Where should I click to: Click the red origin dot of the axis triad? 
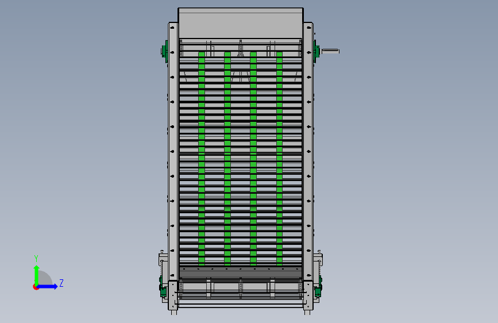(35, 287)
